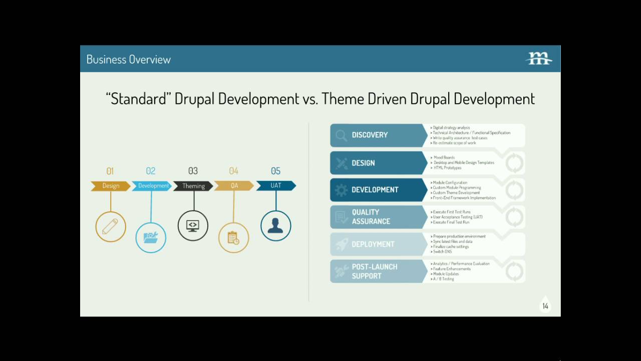Click the user silhouette icon under UAT
Viewport: 641px width, 361px height.
pos(275,226)
